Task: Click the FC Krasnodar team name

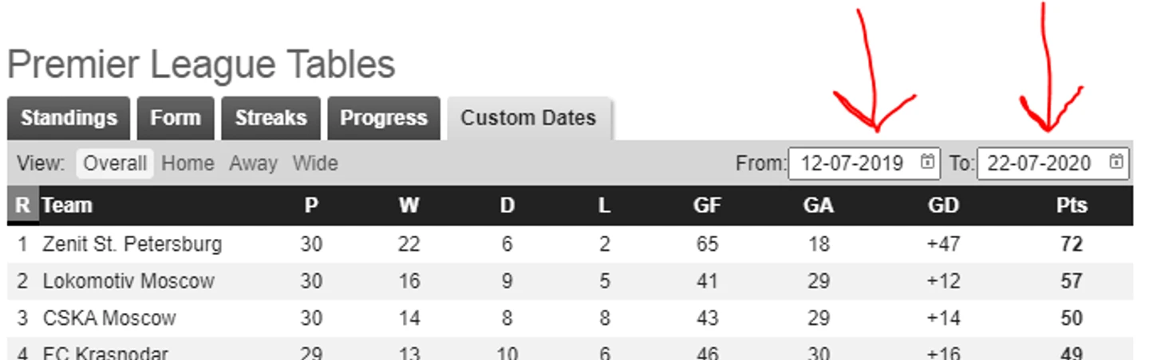Action: click(105, 353)
